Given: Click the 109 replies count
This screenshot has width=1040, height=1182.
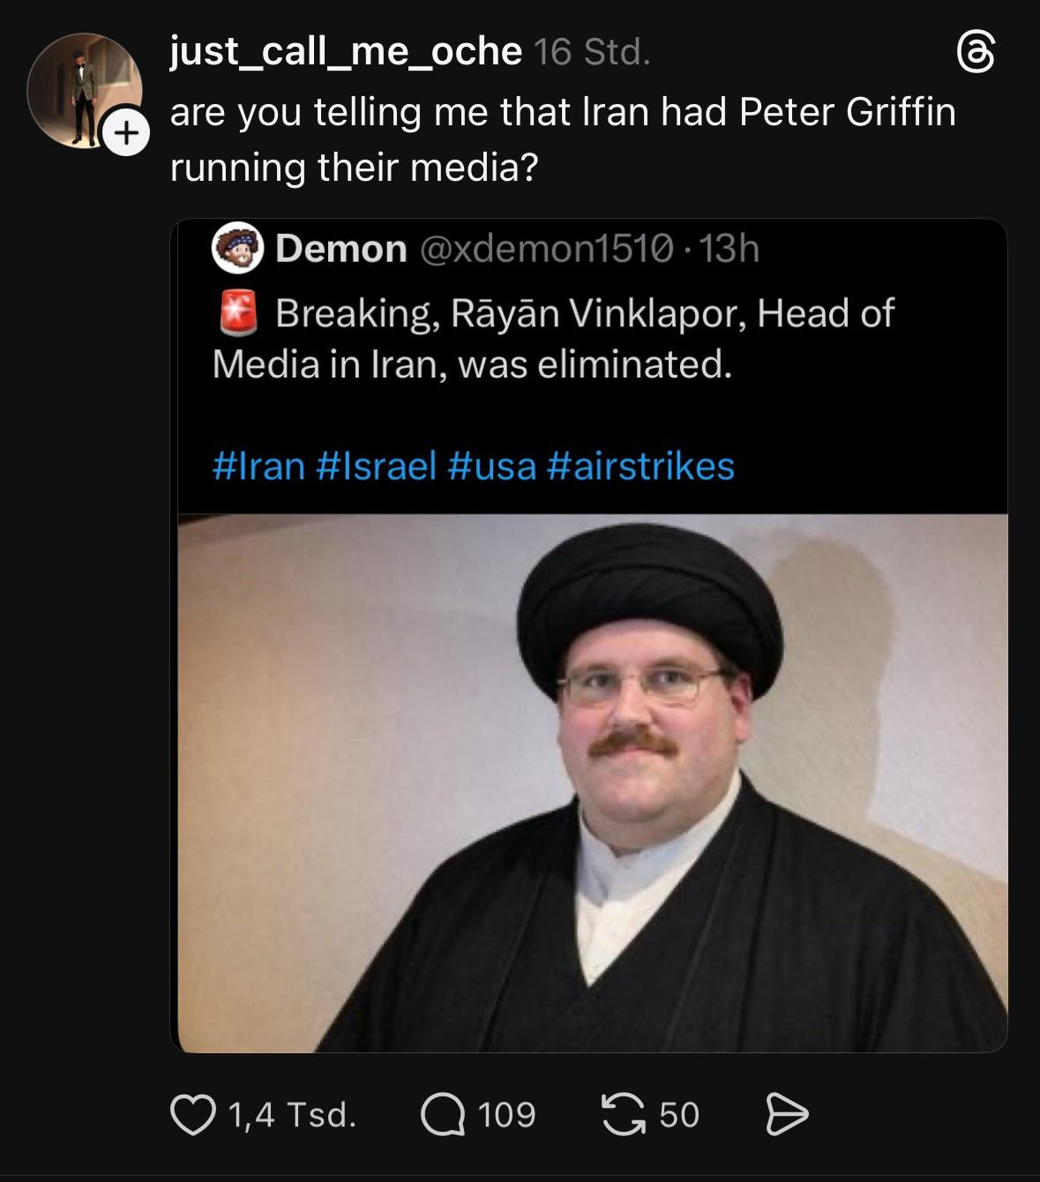Looking at the screenshot, I should [507, 1115].
